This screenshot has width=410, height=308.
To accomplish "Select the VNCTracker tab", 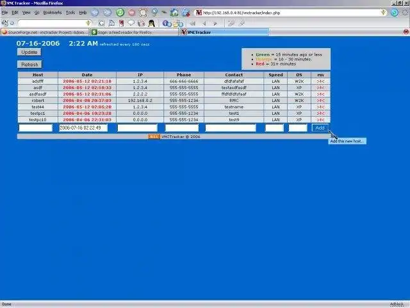I will pyautogui.click(x=224, y=32).
